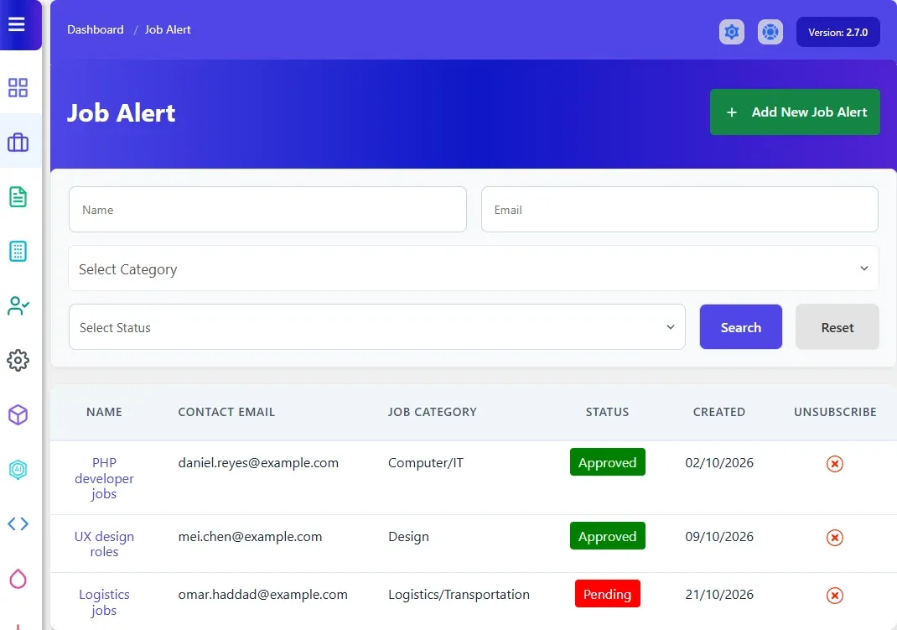Click the purple cube icon in sidebar
897x630 pixels.
click(18, 415)
